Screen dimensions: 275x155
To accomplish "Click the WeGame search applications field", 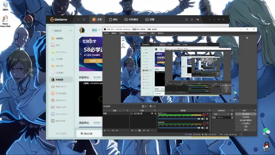I will [x=59, y=31].
